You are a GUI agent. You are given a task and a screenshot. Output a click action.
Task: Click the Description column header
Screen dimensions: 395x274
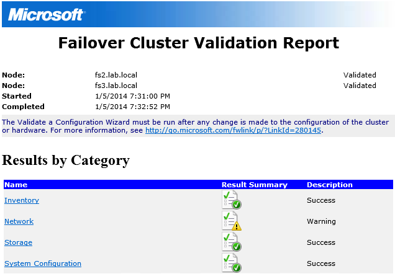[x=329, y=185]
